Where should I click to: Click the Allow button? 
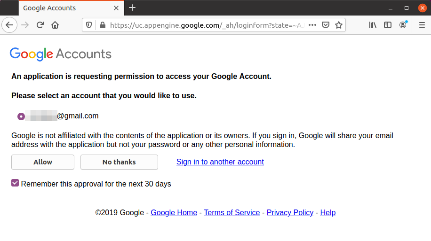pos(43,162)
